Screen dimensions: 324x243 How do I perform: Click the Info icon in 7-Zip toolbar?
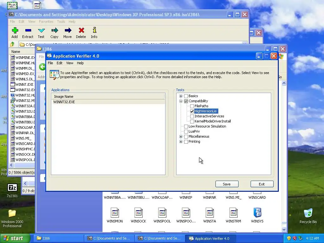click(x=94, y=30)
